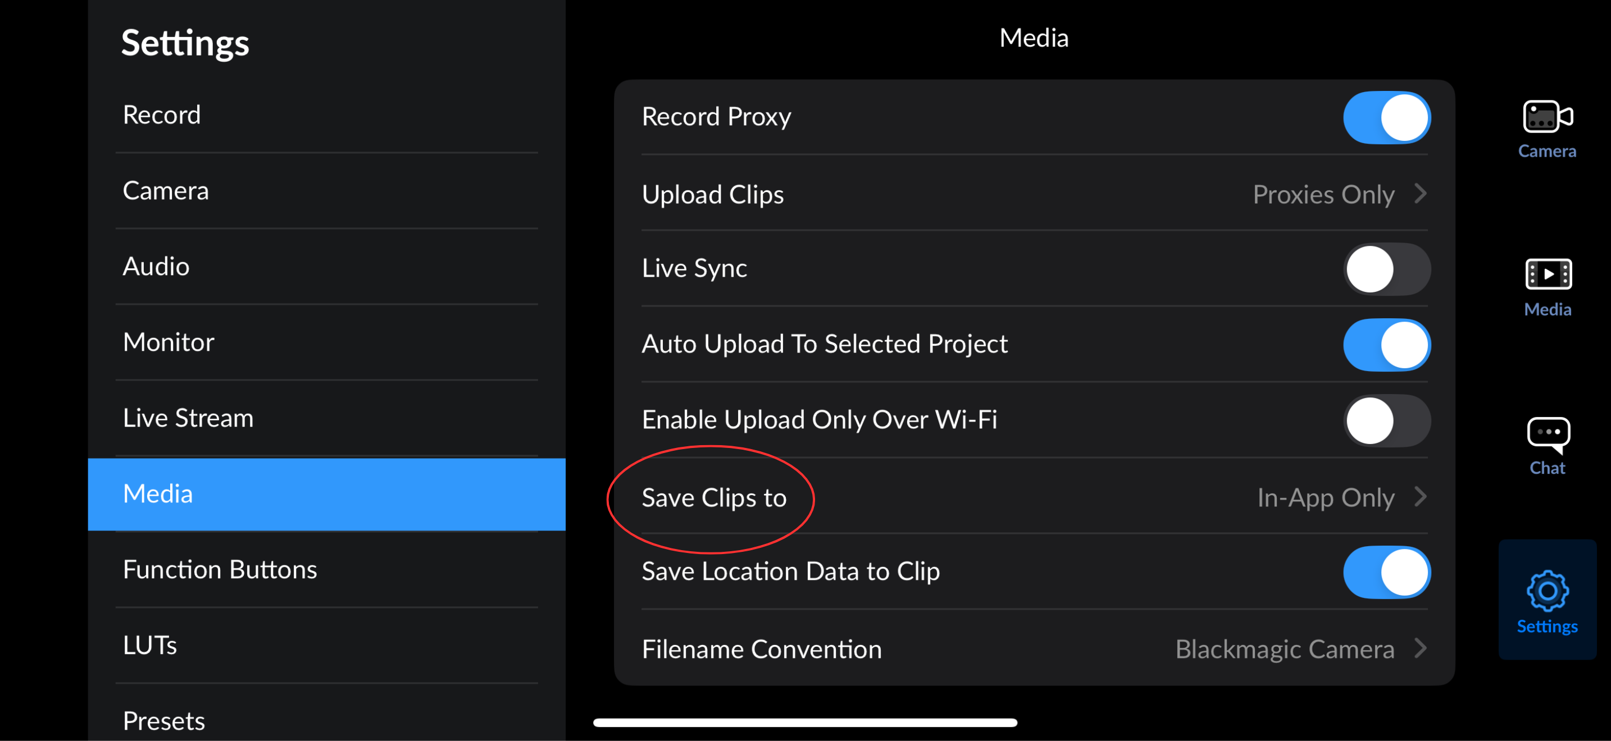The image size is (1611, 741).
Task: Toggle Save Location Data to Clip
Action: point(1386,571)
